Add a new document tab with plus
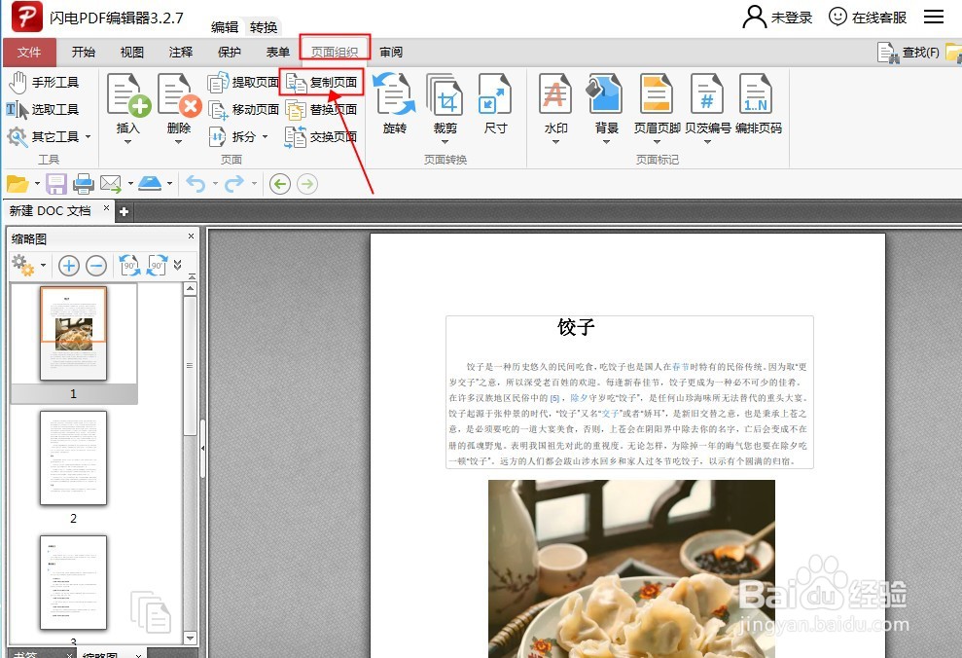Screen dimensions: 962x658 [124, 212]
